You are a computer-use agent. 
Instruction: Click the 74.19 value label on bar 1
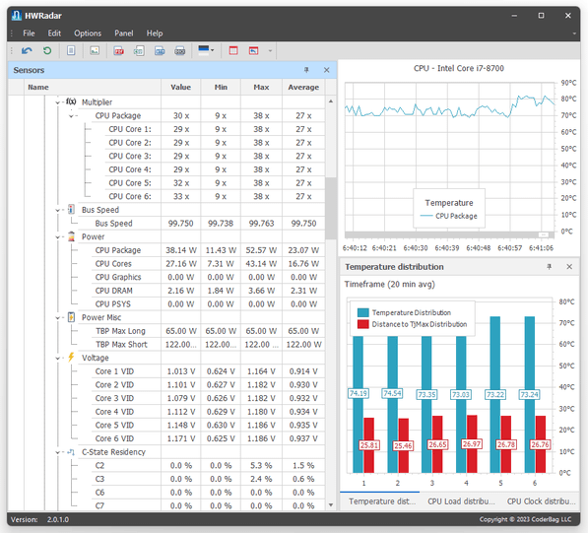359,393
